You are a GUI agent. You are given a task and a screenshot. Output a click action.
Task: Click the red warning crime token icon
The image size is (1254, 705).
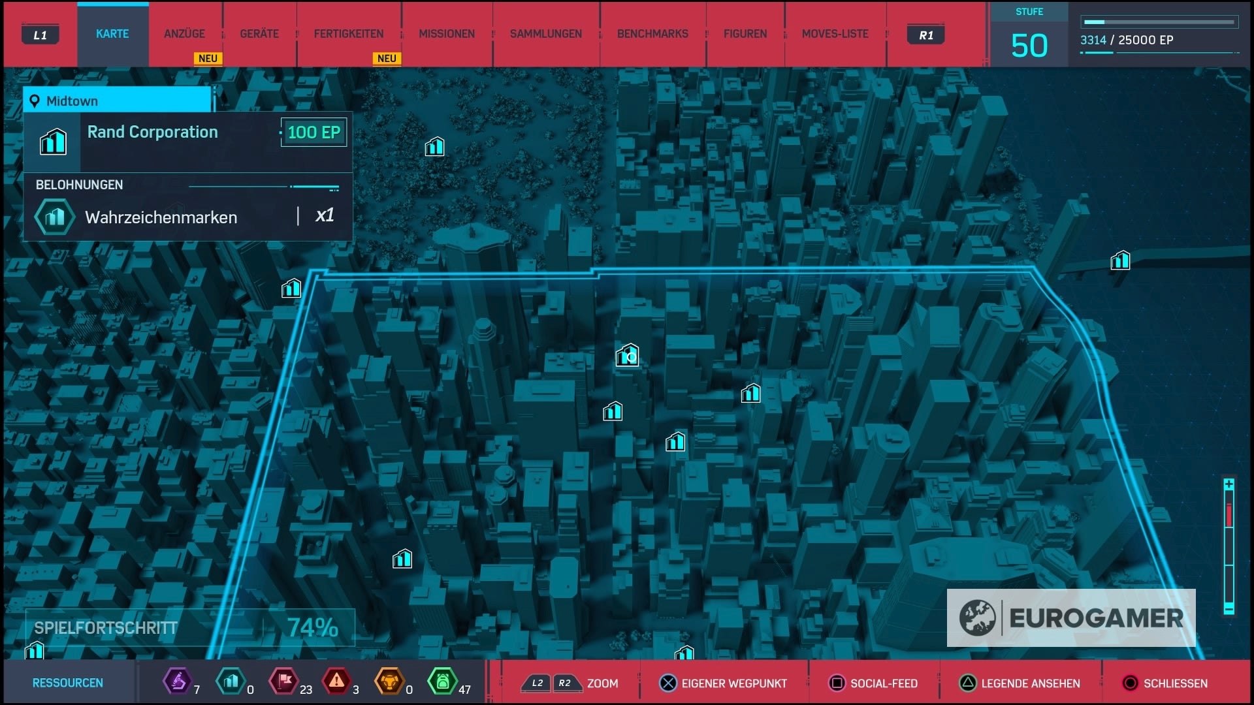coord(336,681)
